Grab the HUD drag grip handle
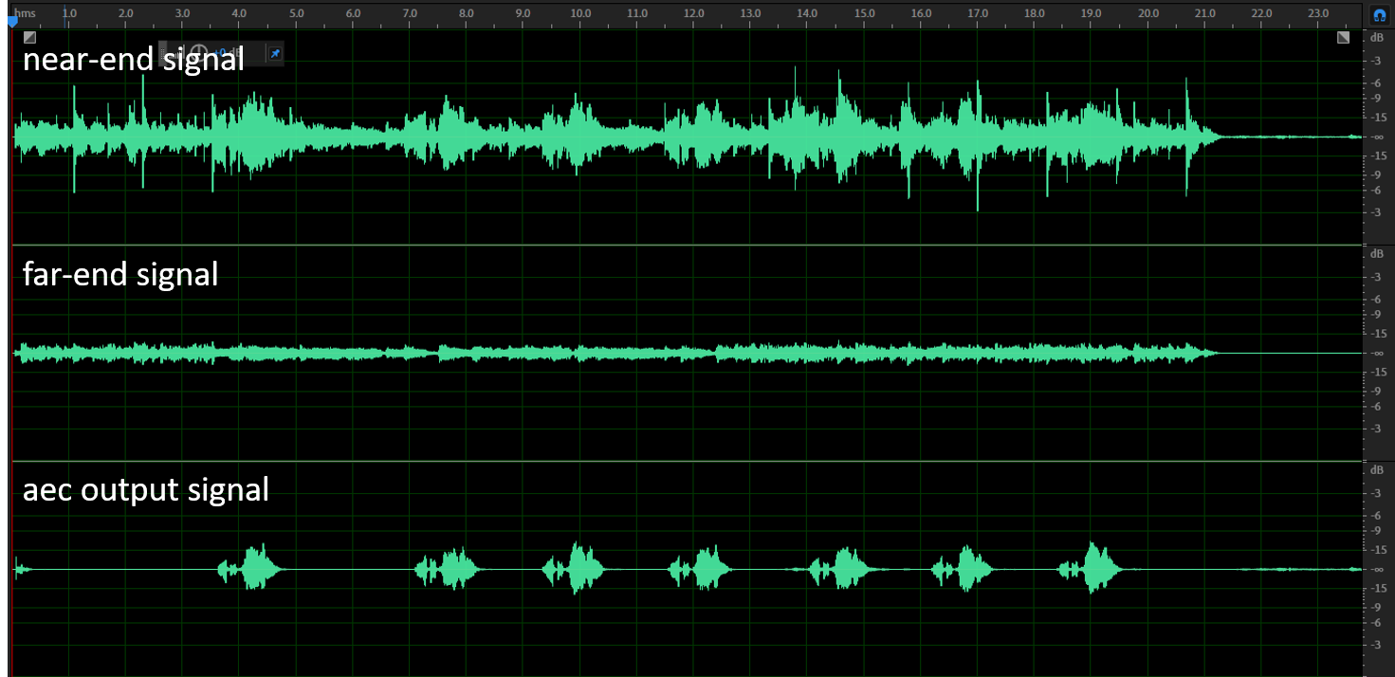This screenshot has width=1395, height=677. click(163, 54)
